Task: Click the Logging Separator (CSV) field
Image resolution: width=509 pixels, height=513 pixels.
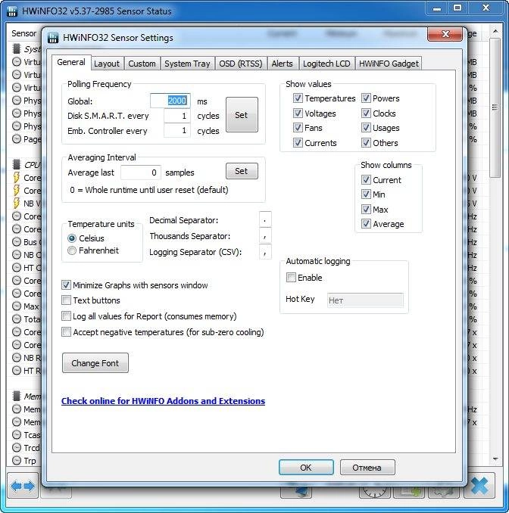Action: click(265, 252)
